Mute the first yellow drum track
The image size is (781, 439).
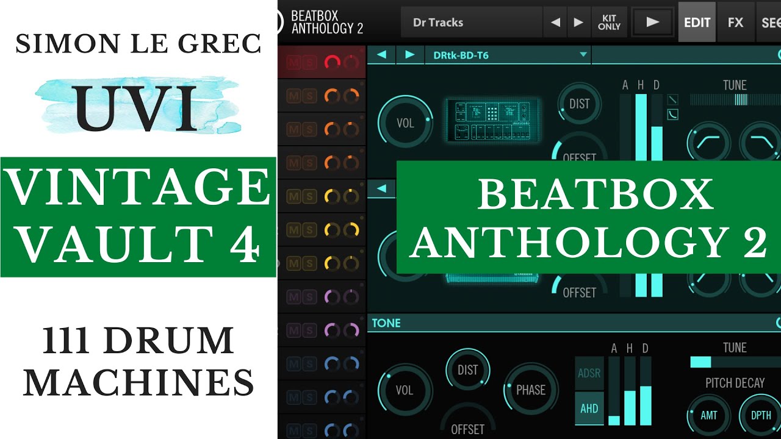click(x=293, y=196)
